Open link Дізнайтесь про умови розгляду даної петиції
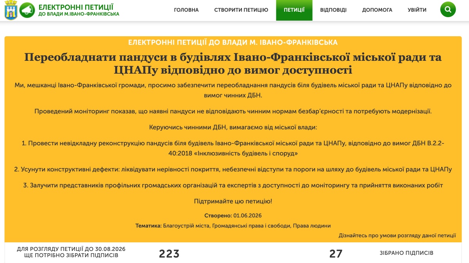The width and height of the screenshot is (469, 263). [397, 235]
